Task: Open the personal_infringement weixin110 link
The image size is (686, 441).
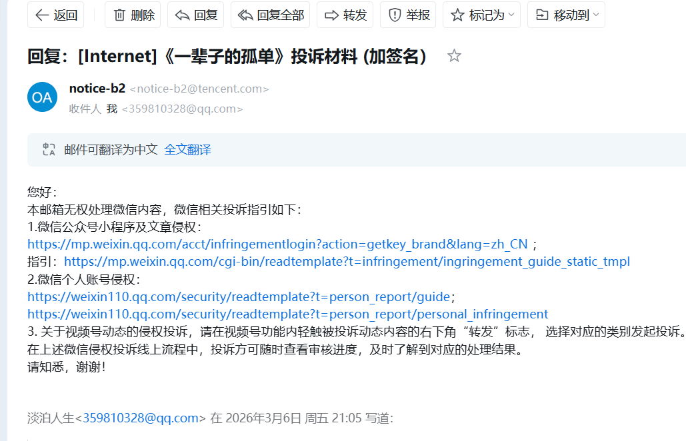Action: click(287, 314)
